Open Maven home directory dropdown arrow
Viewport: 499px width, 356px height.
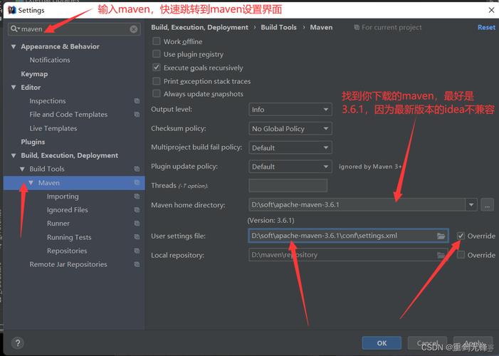click(x=471, y=205)
